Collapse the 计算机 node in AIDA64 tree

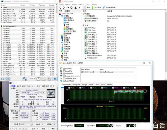[60, 16]
